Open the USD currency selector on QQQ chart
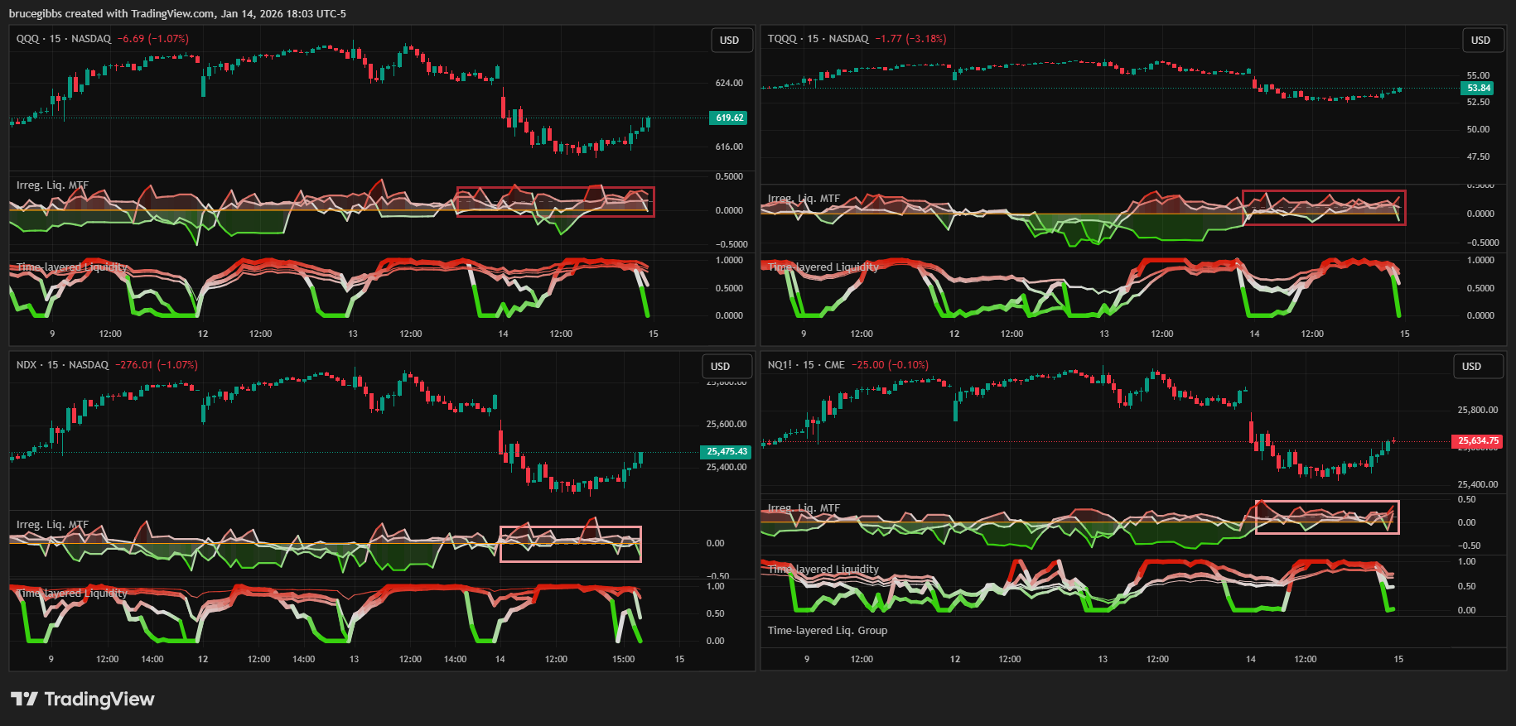 (729, 41)
